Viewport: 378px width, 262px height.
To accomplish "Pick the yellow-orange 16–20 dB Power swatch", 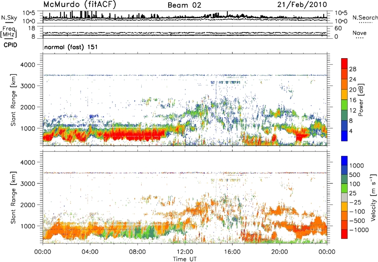I will (344, 95).
